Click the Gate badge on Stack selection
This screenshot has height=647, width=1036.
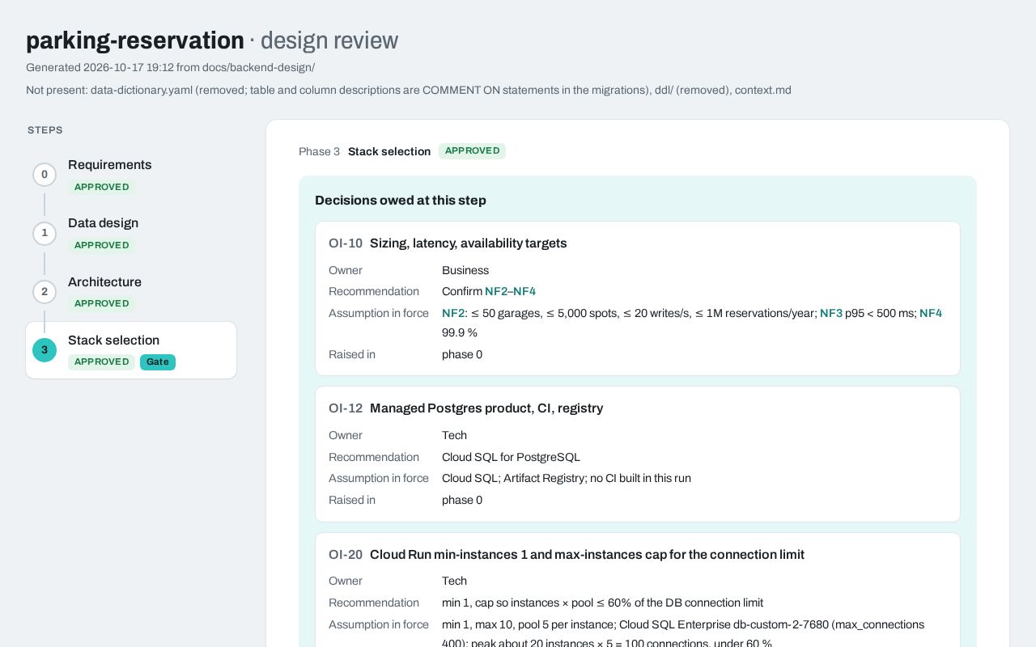pyautogui.click(x=158, y=362)
